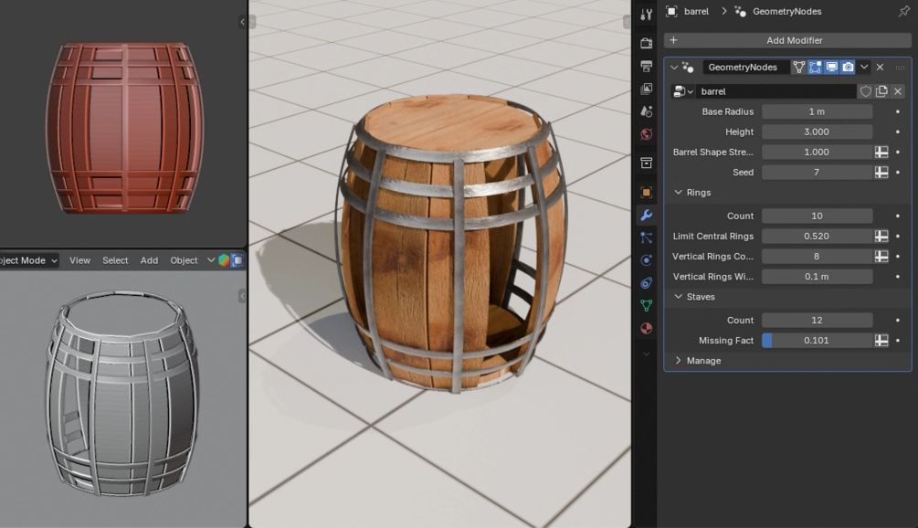Open the Render properties tab
This screenshot has height=528, width=918.
(646, 41)
